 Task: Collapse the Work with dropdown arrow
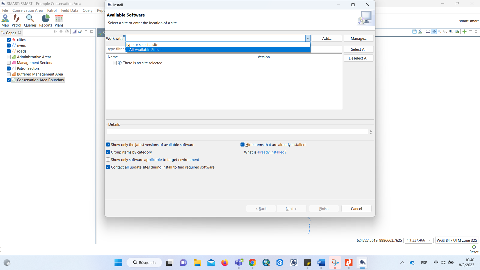[308, 38]
